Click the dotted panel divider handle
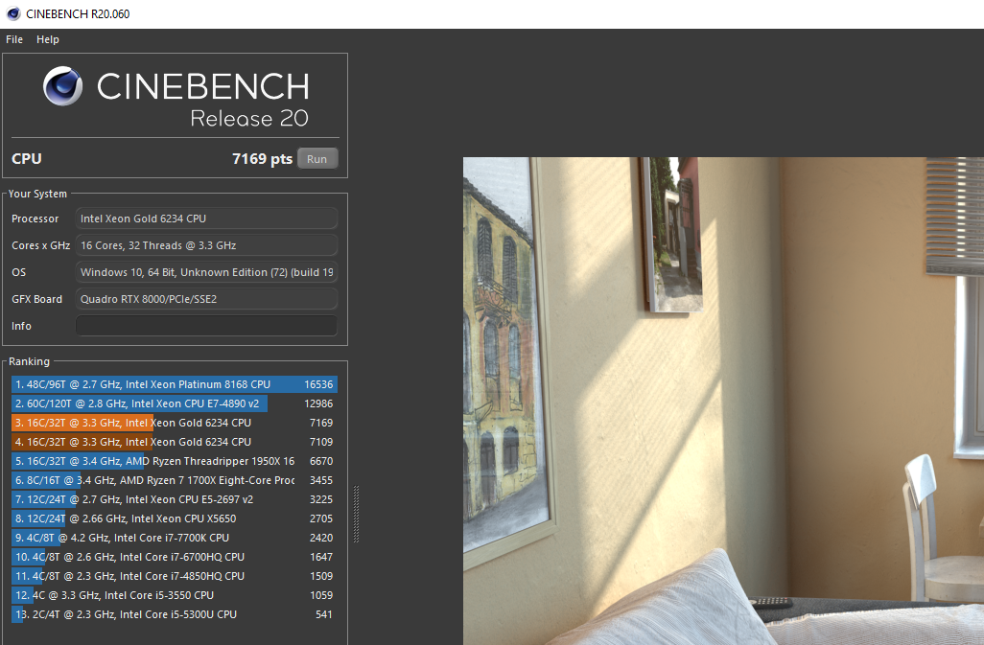This screenshot has height=645, width=984. click(357, 514)
